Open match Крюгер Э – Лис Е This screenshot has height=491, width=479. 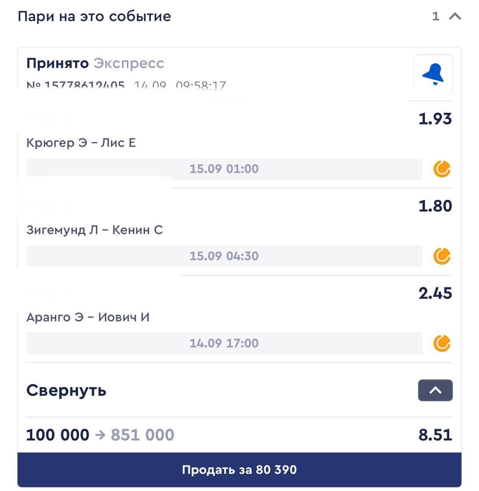click(x=81, y=143)
